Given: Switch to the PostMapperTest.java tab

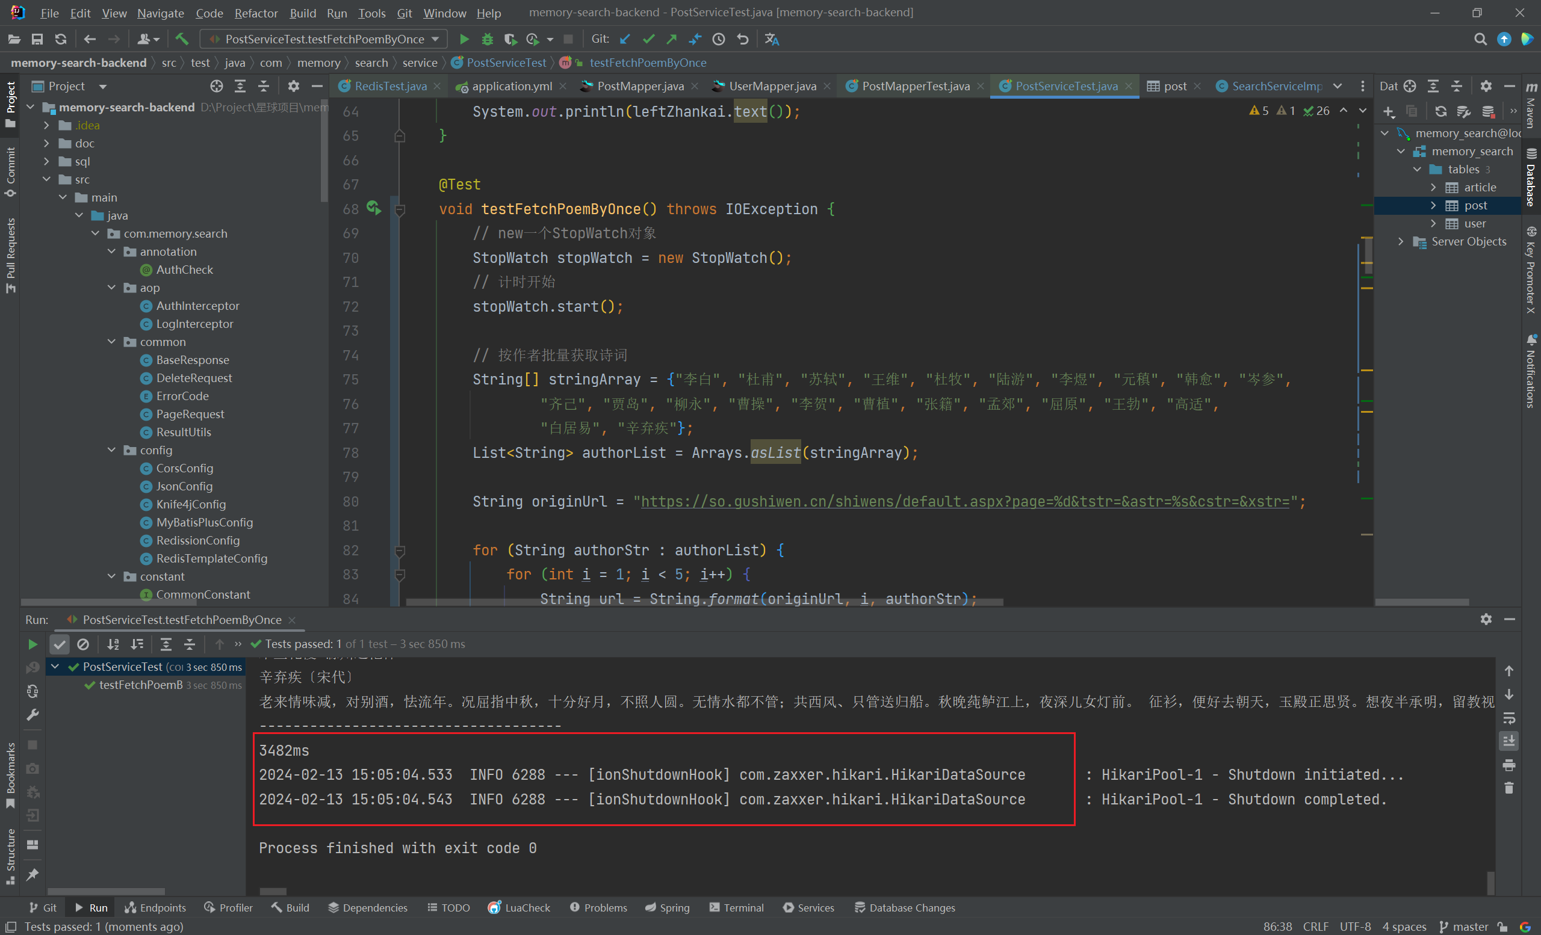Looking at the screenshot, I should [x=915, y=86].
